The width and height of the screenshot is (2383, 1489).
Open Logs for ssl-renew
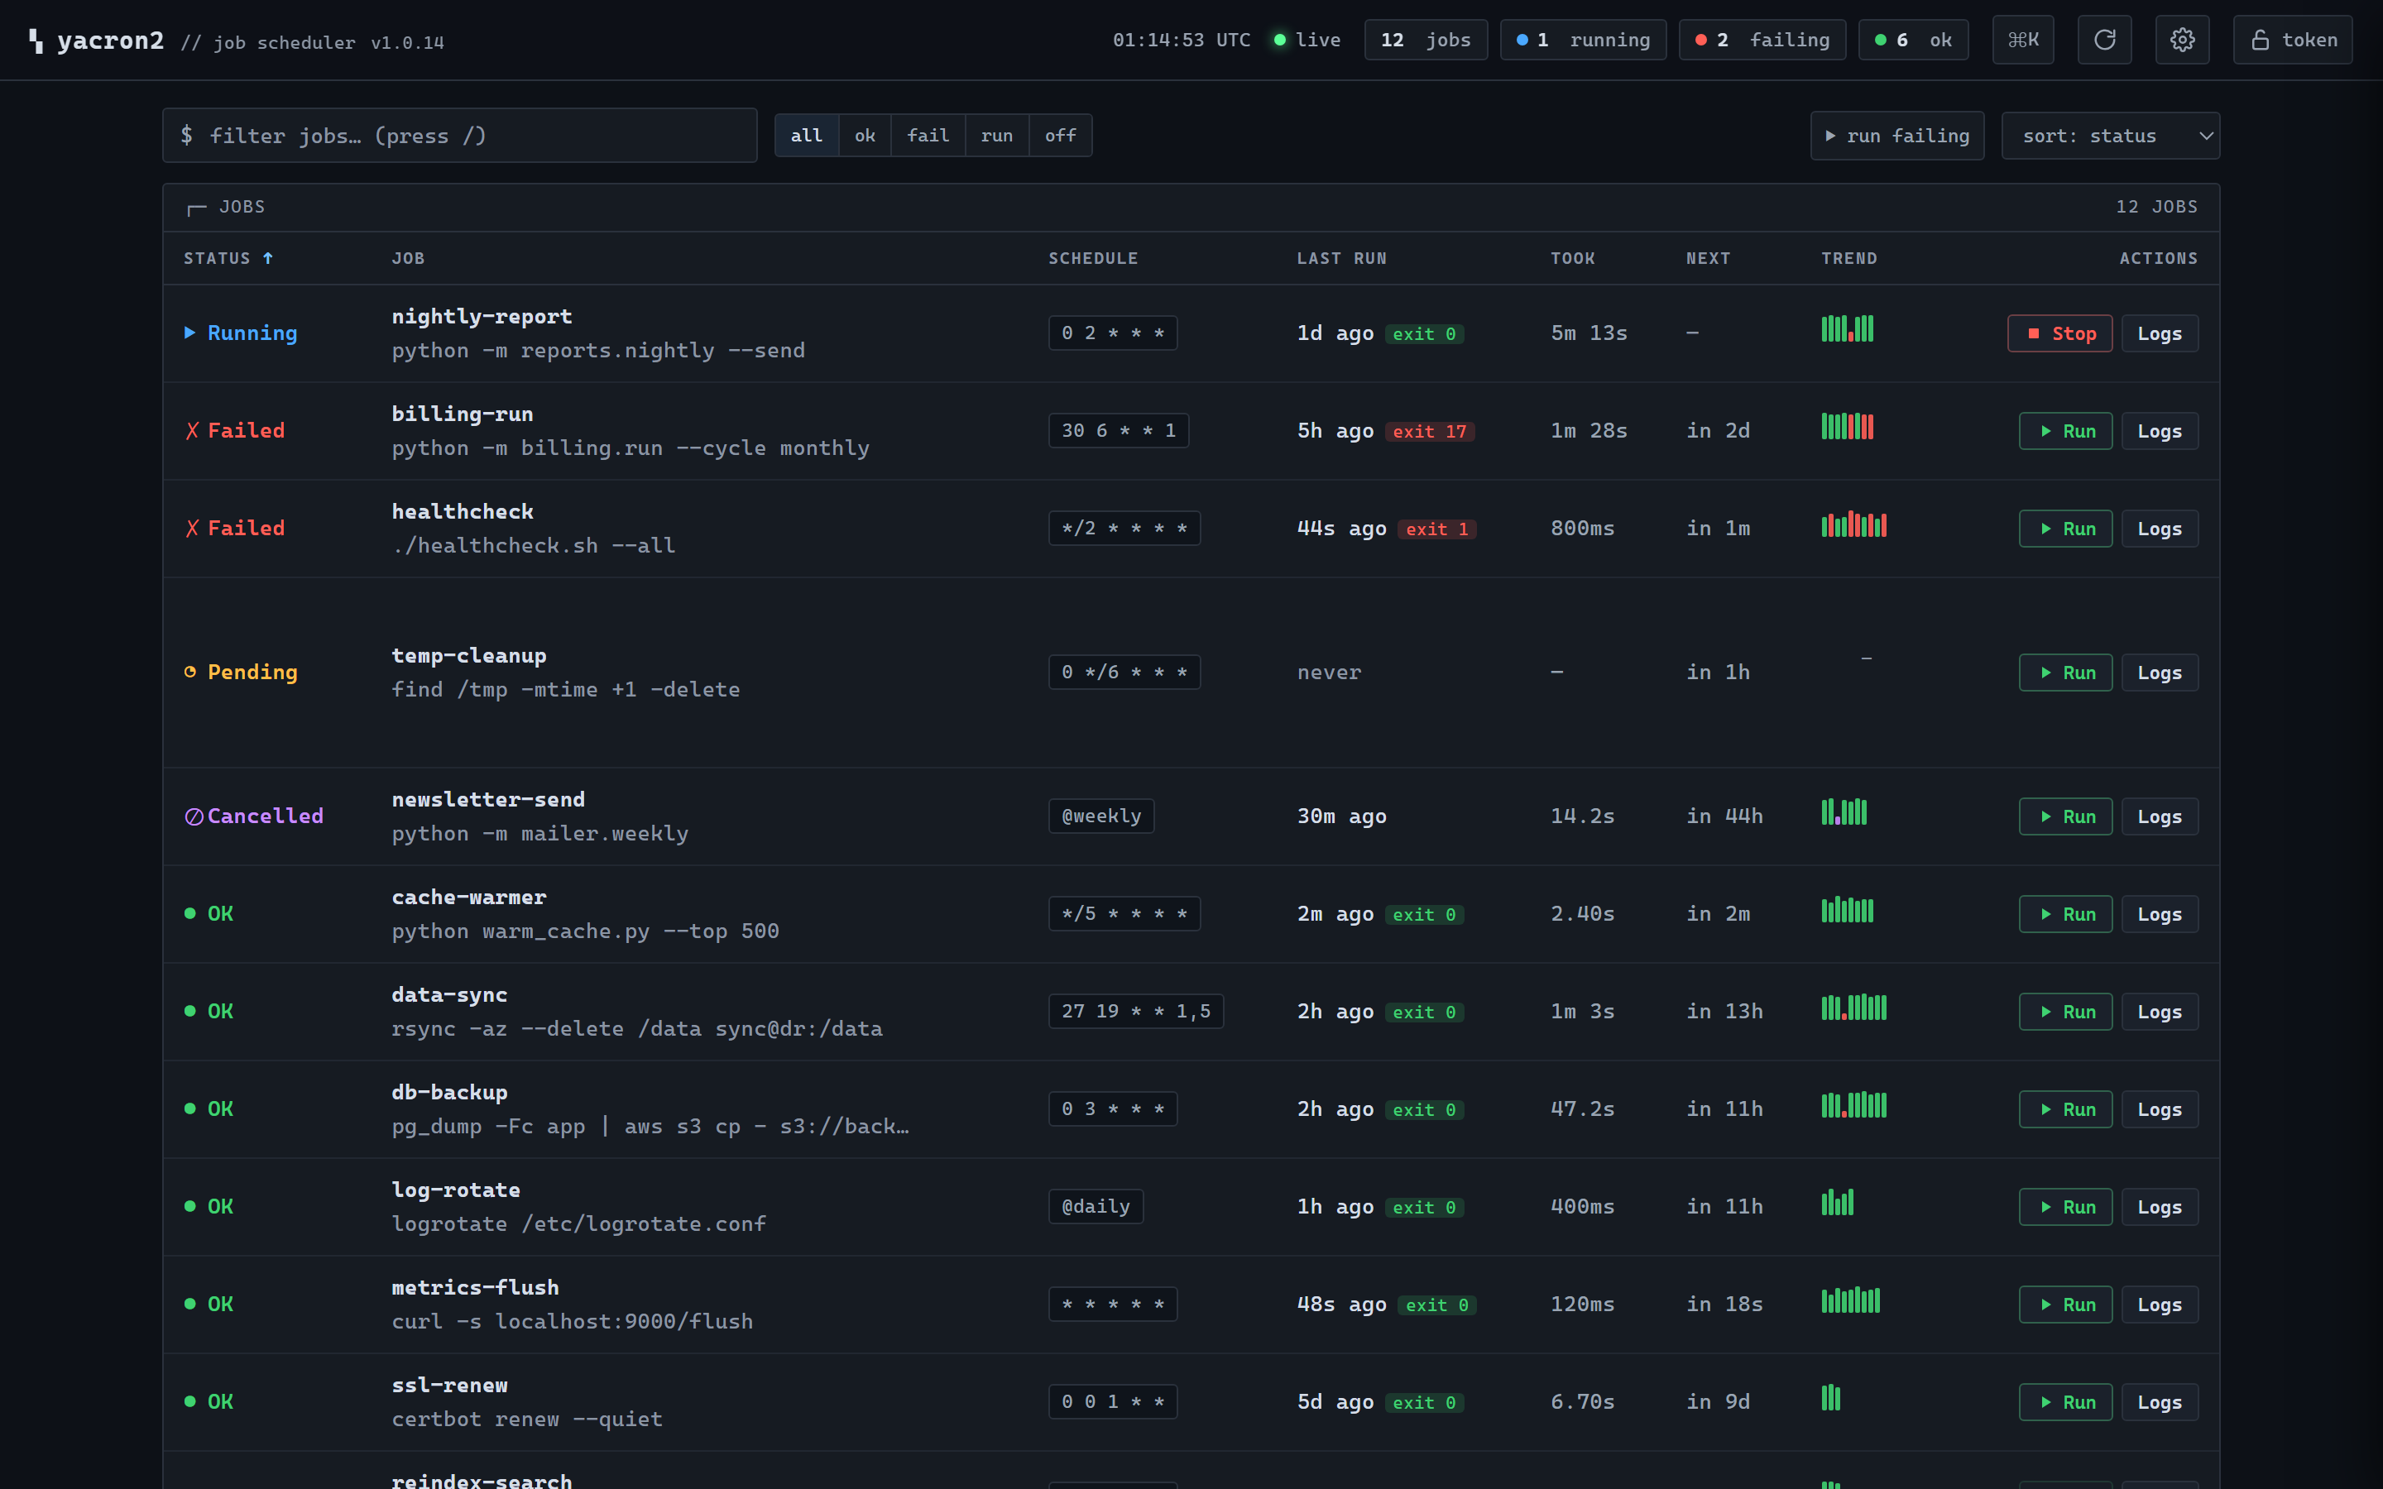(x=2159, y=1401)
